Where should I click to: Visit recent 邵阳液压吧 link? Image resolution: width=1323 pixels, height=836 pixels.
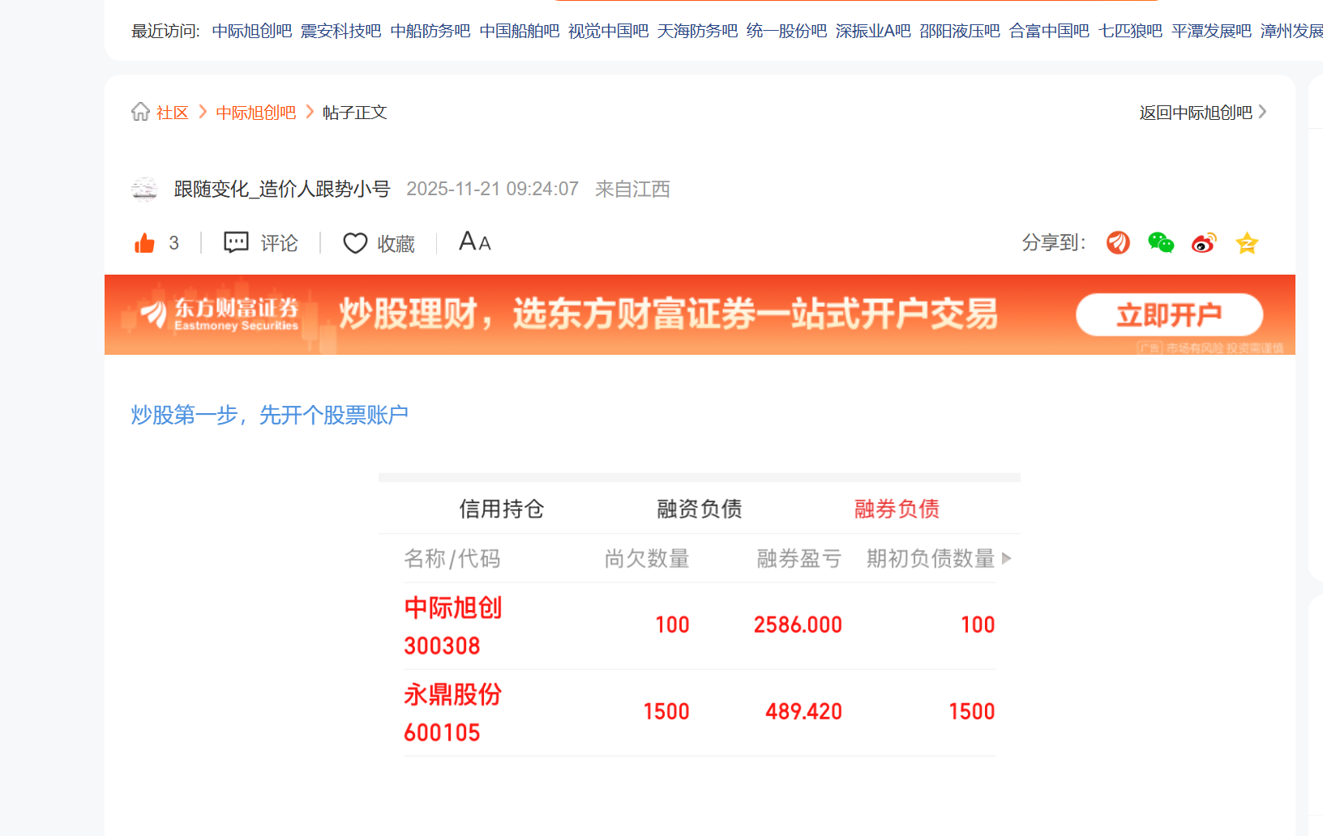pos(960,31)
